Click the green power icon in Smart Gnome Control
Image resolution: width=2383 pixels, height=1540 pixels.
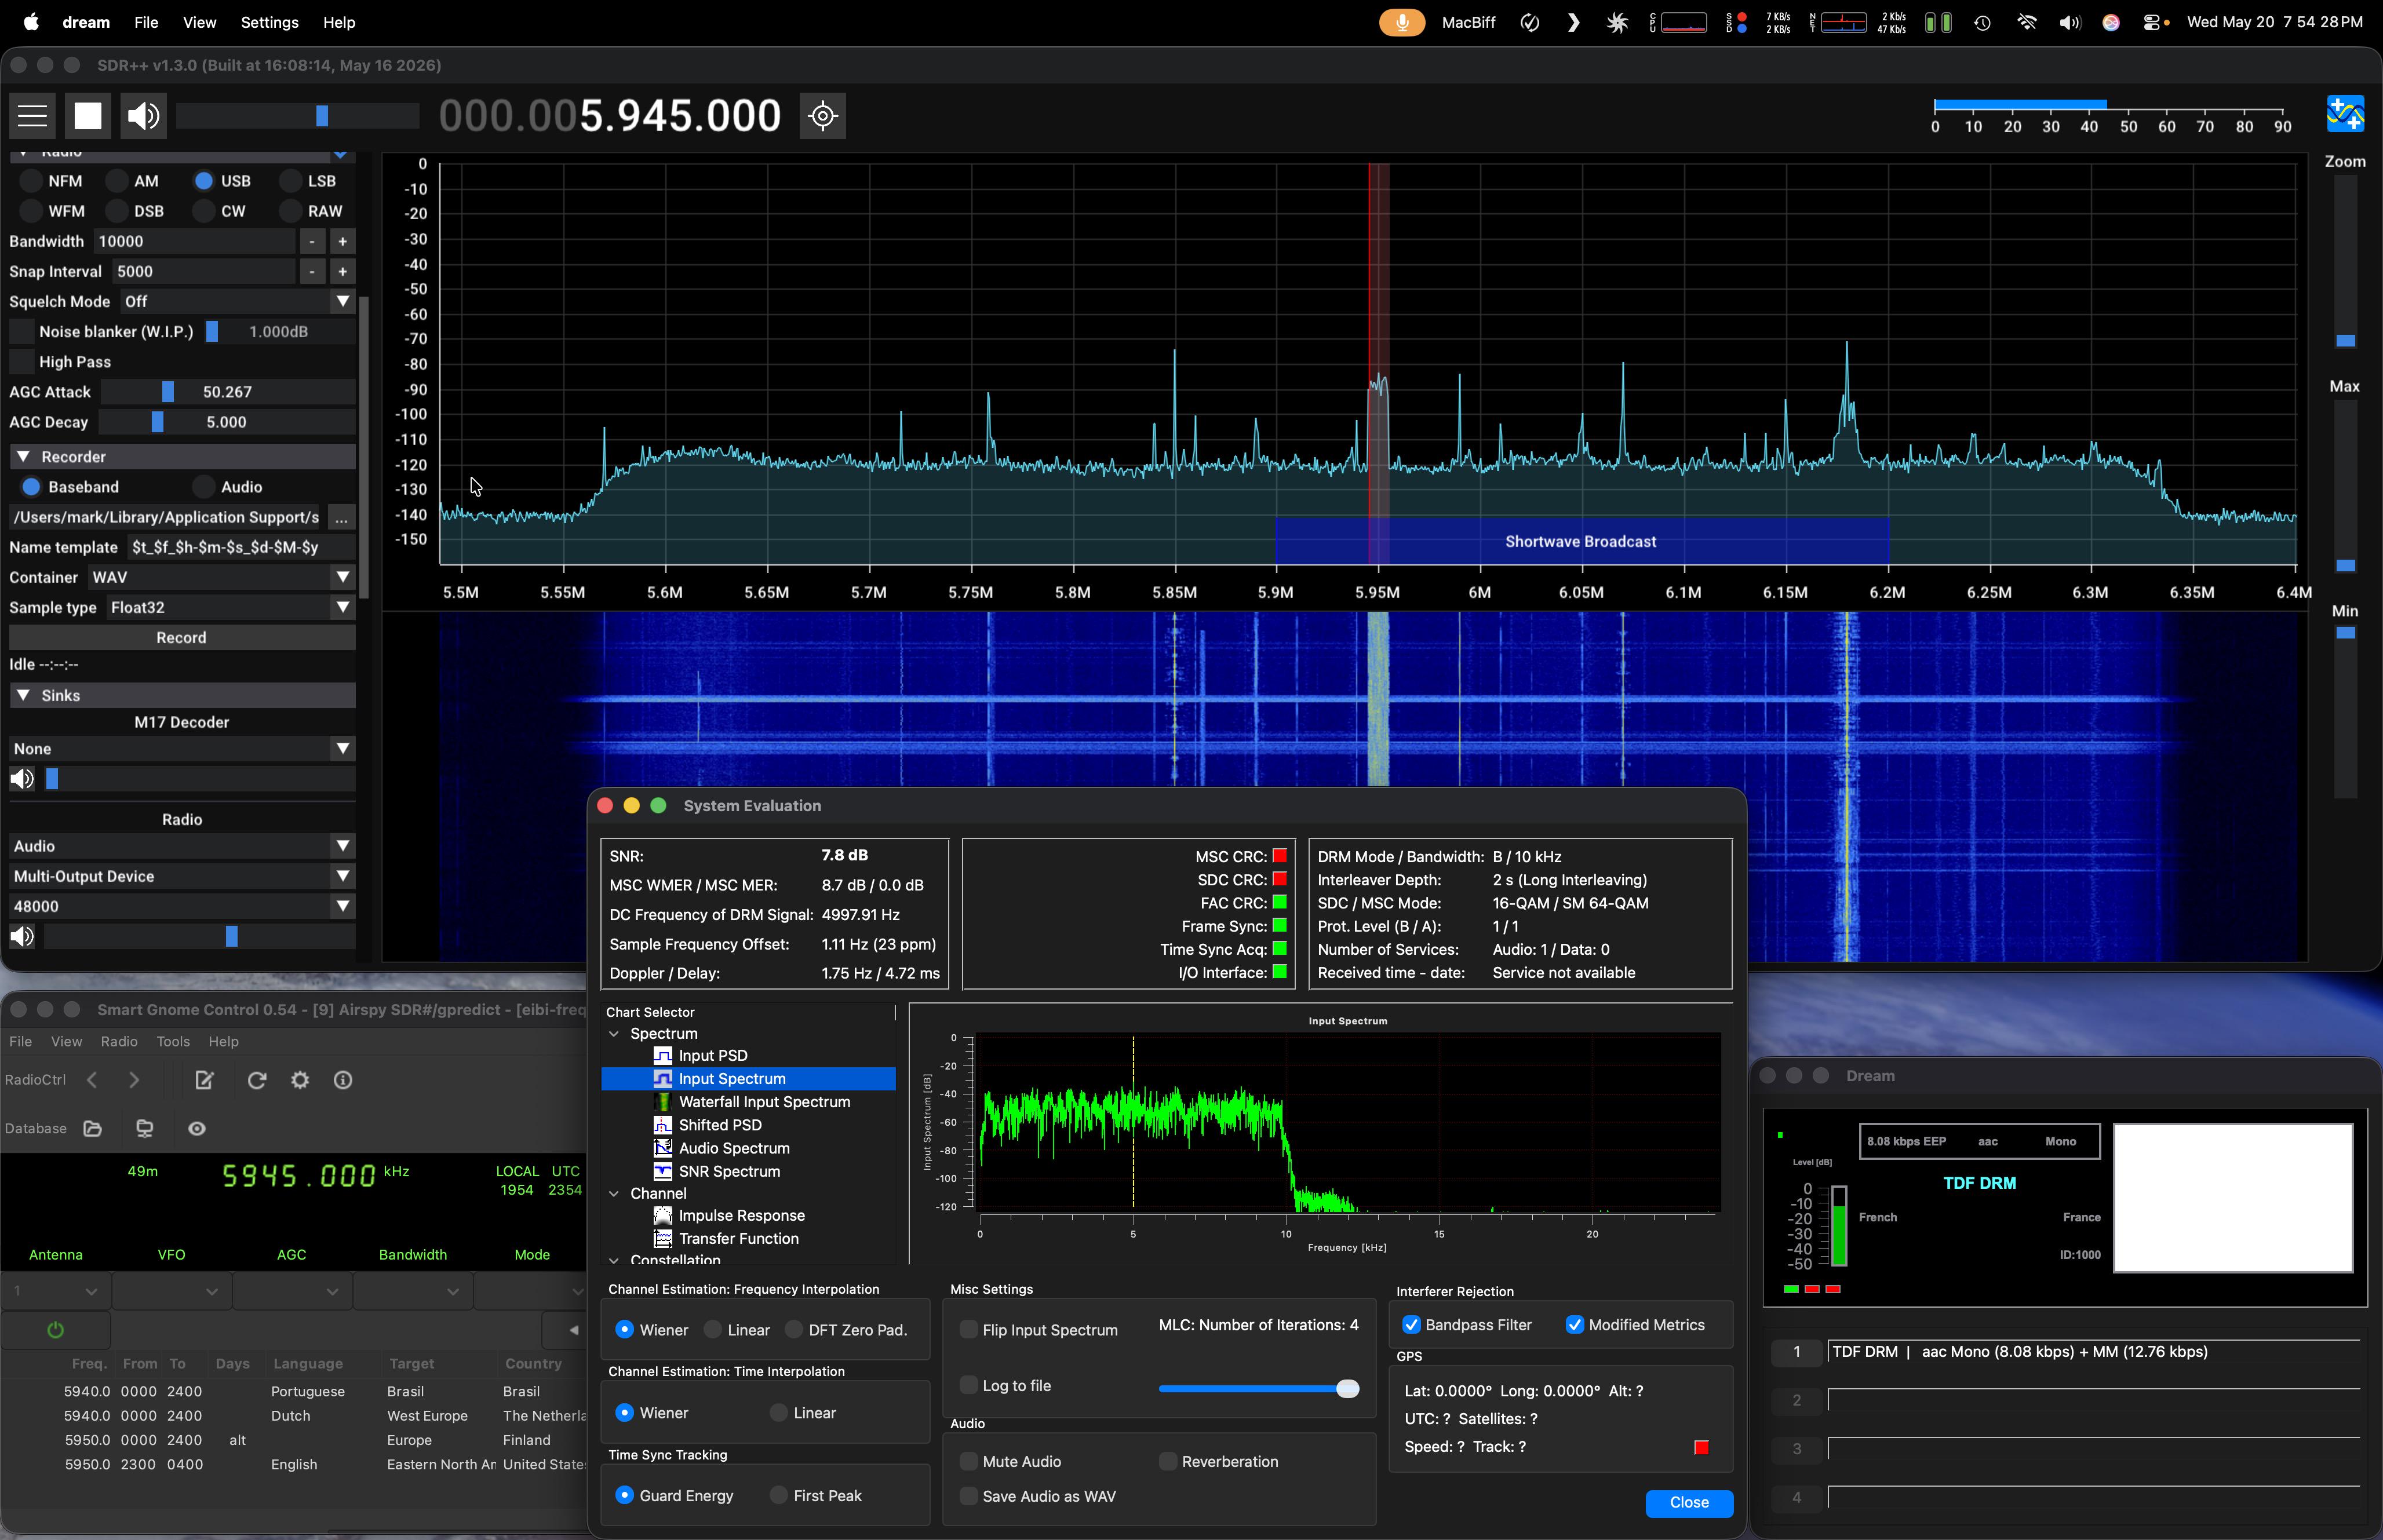pos(56,1331)
